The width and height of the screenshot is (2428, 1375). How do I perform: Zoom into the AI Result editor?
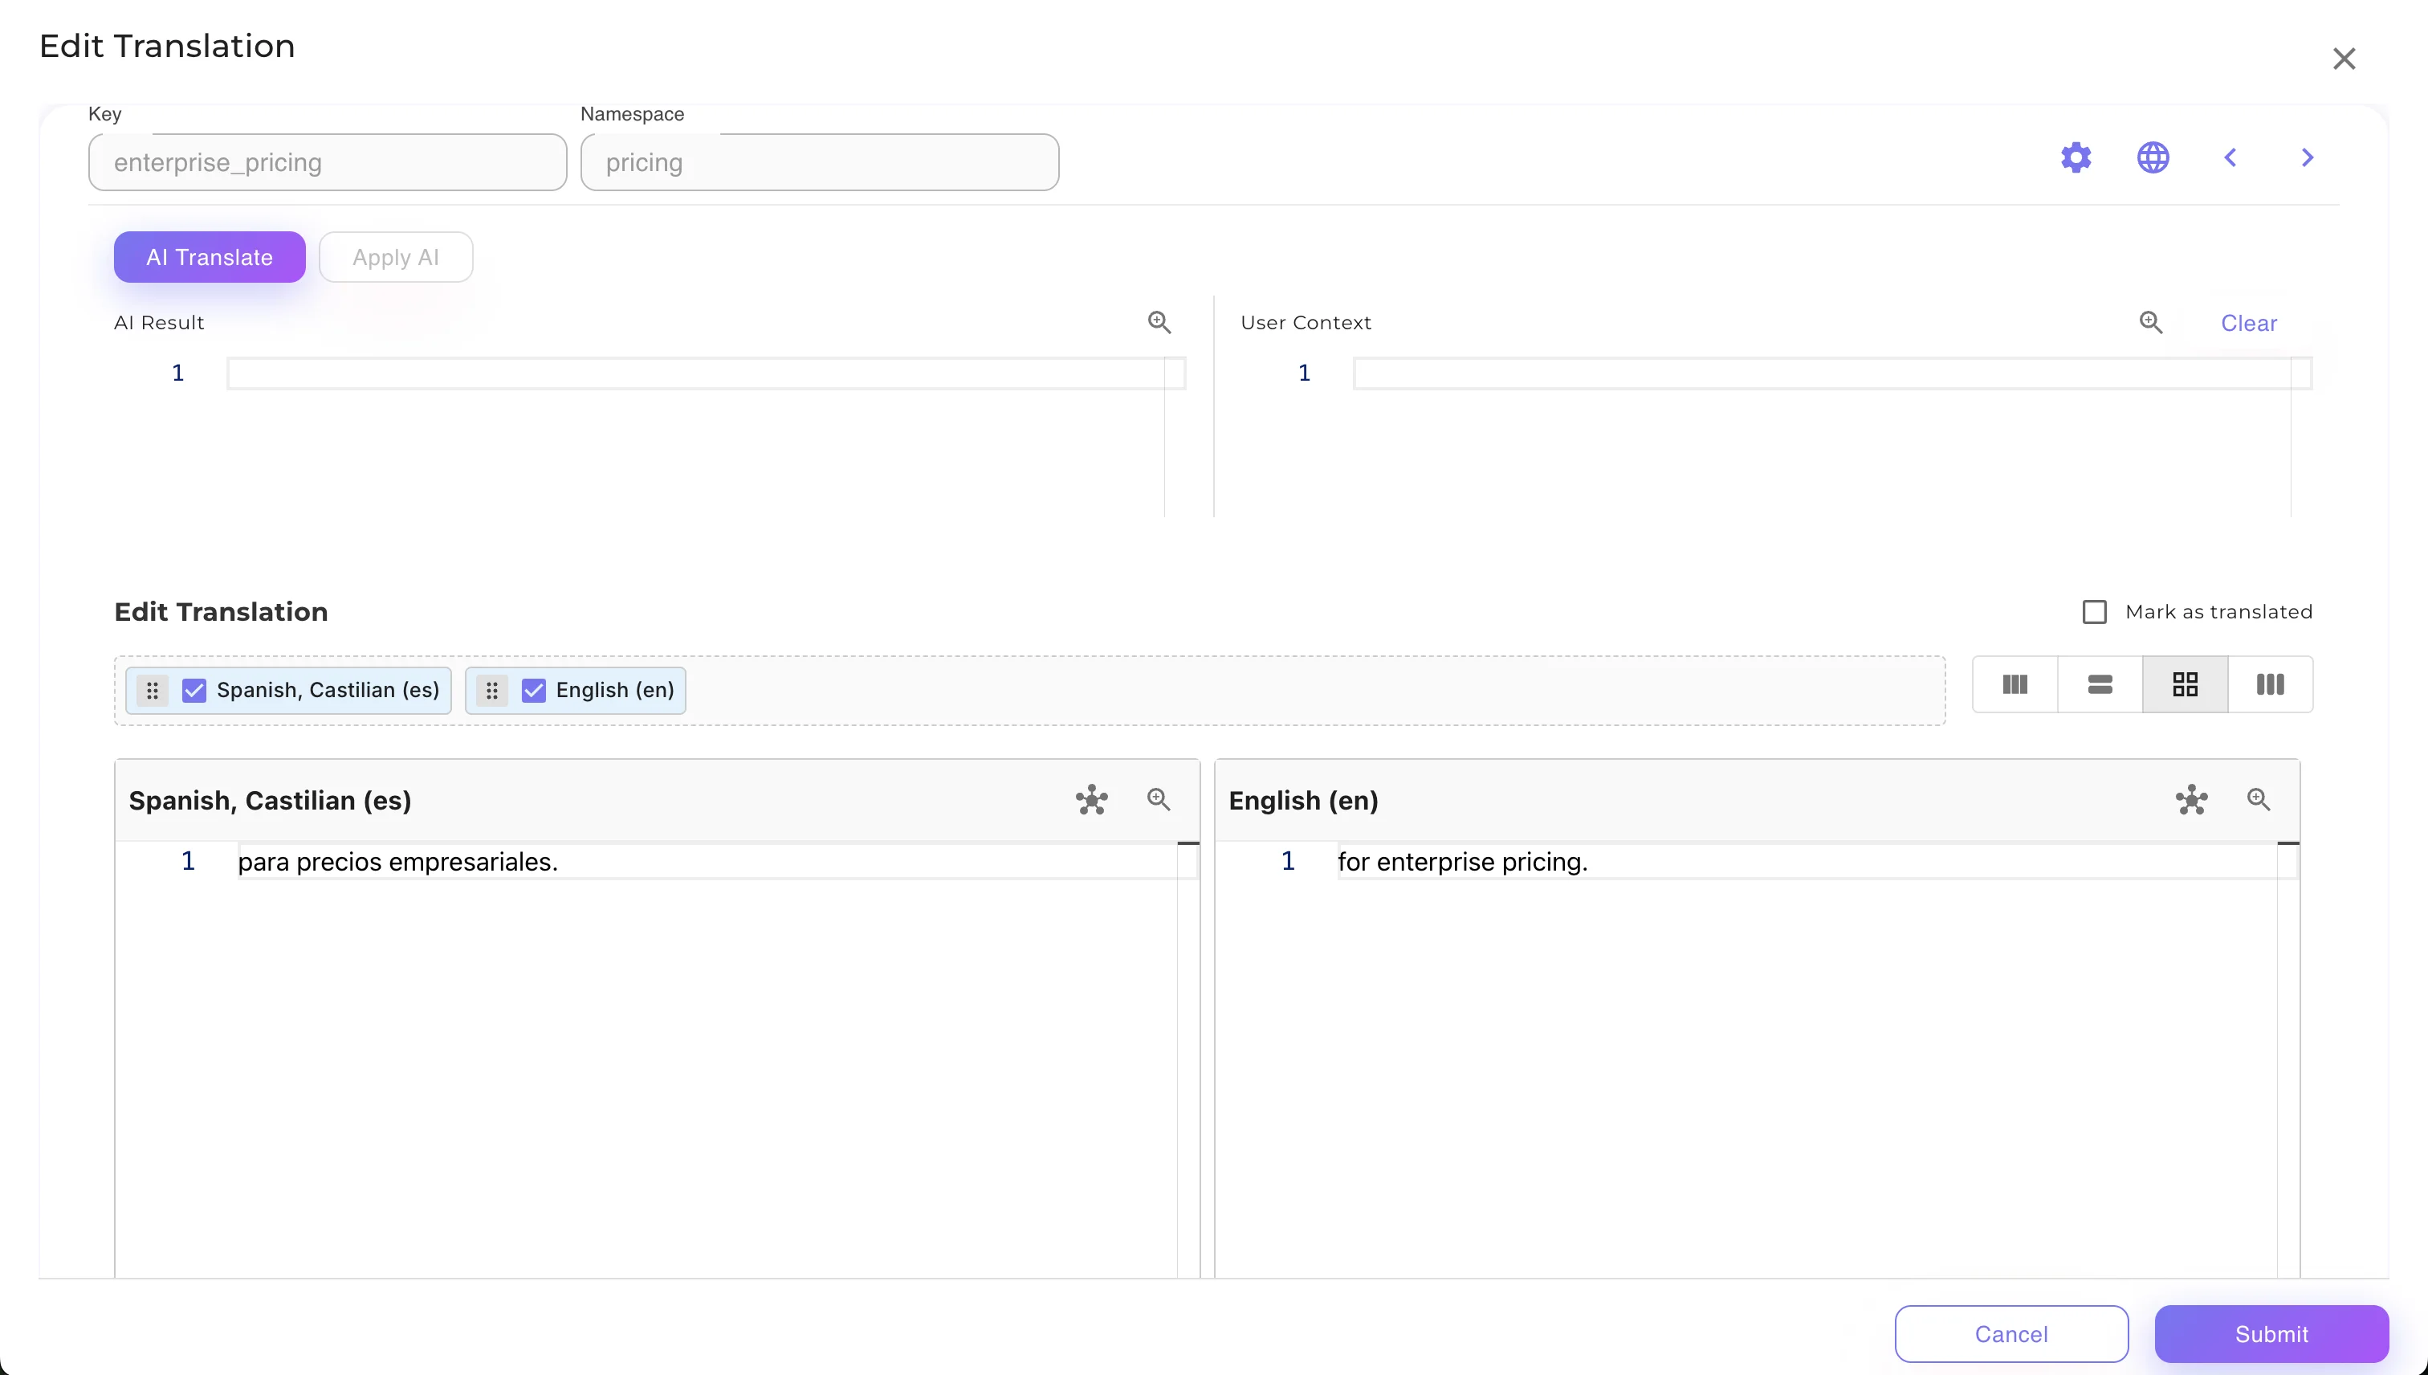pyautogui.click(x=1159, y=322)
